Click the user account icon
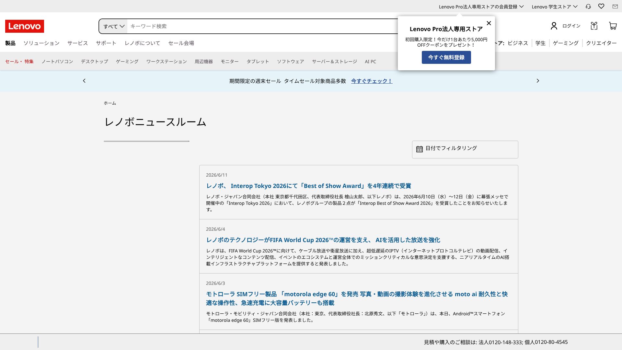The width and height of the screenshot is (622, 350). pyautogui.click(x=554, y=26)
